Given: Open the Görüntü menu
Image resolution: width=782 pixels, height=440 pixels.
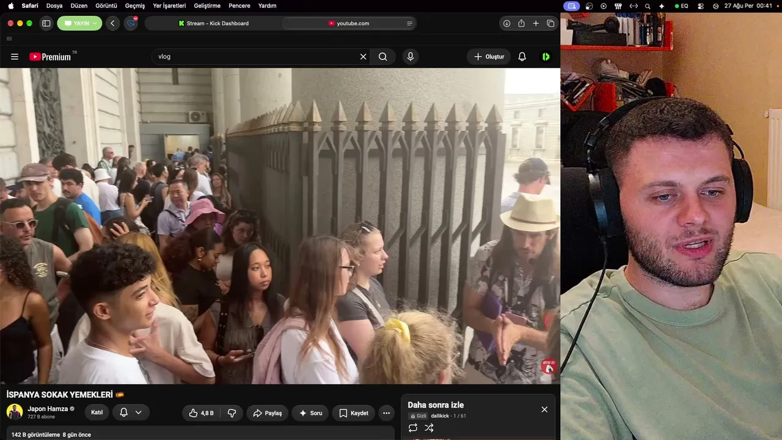Looking at the screenshot, I should (106, 5).
